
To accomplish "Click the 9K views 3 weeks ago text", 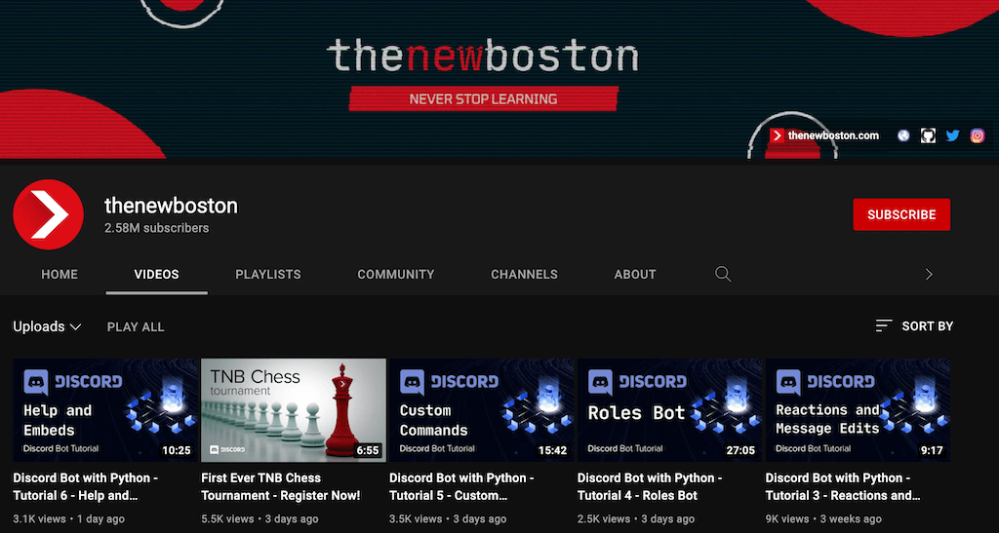I will click(x=823, y=519).
